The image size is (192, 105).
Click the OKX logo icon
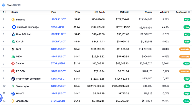[x=13, y=49]
